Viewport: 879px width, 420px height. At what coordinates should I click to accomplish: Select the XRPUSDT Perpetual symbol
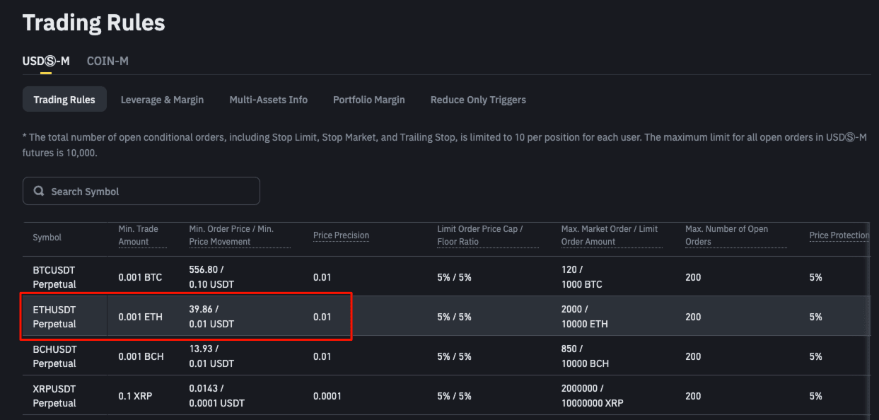click(54, 396)
